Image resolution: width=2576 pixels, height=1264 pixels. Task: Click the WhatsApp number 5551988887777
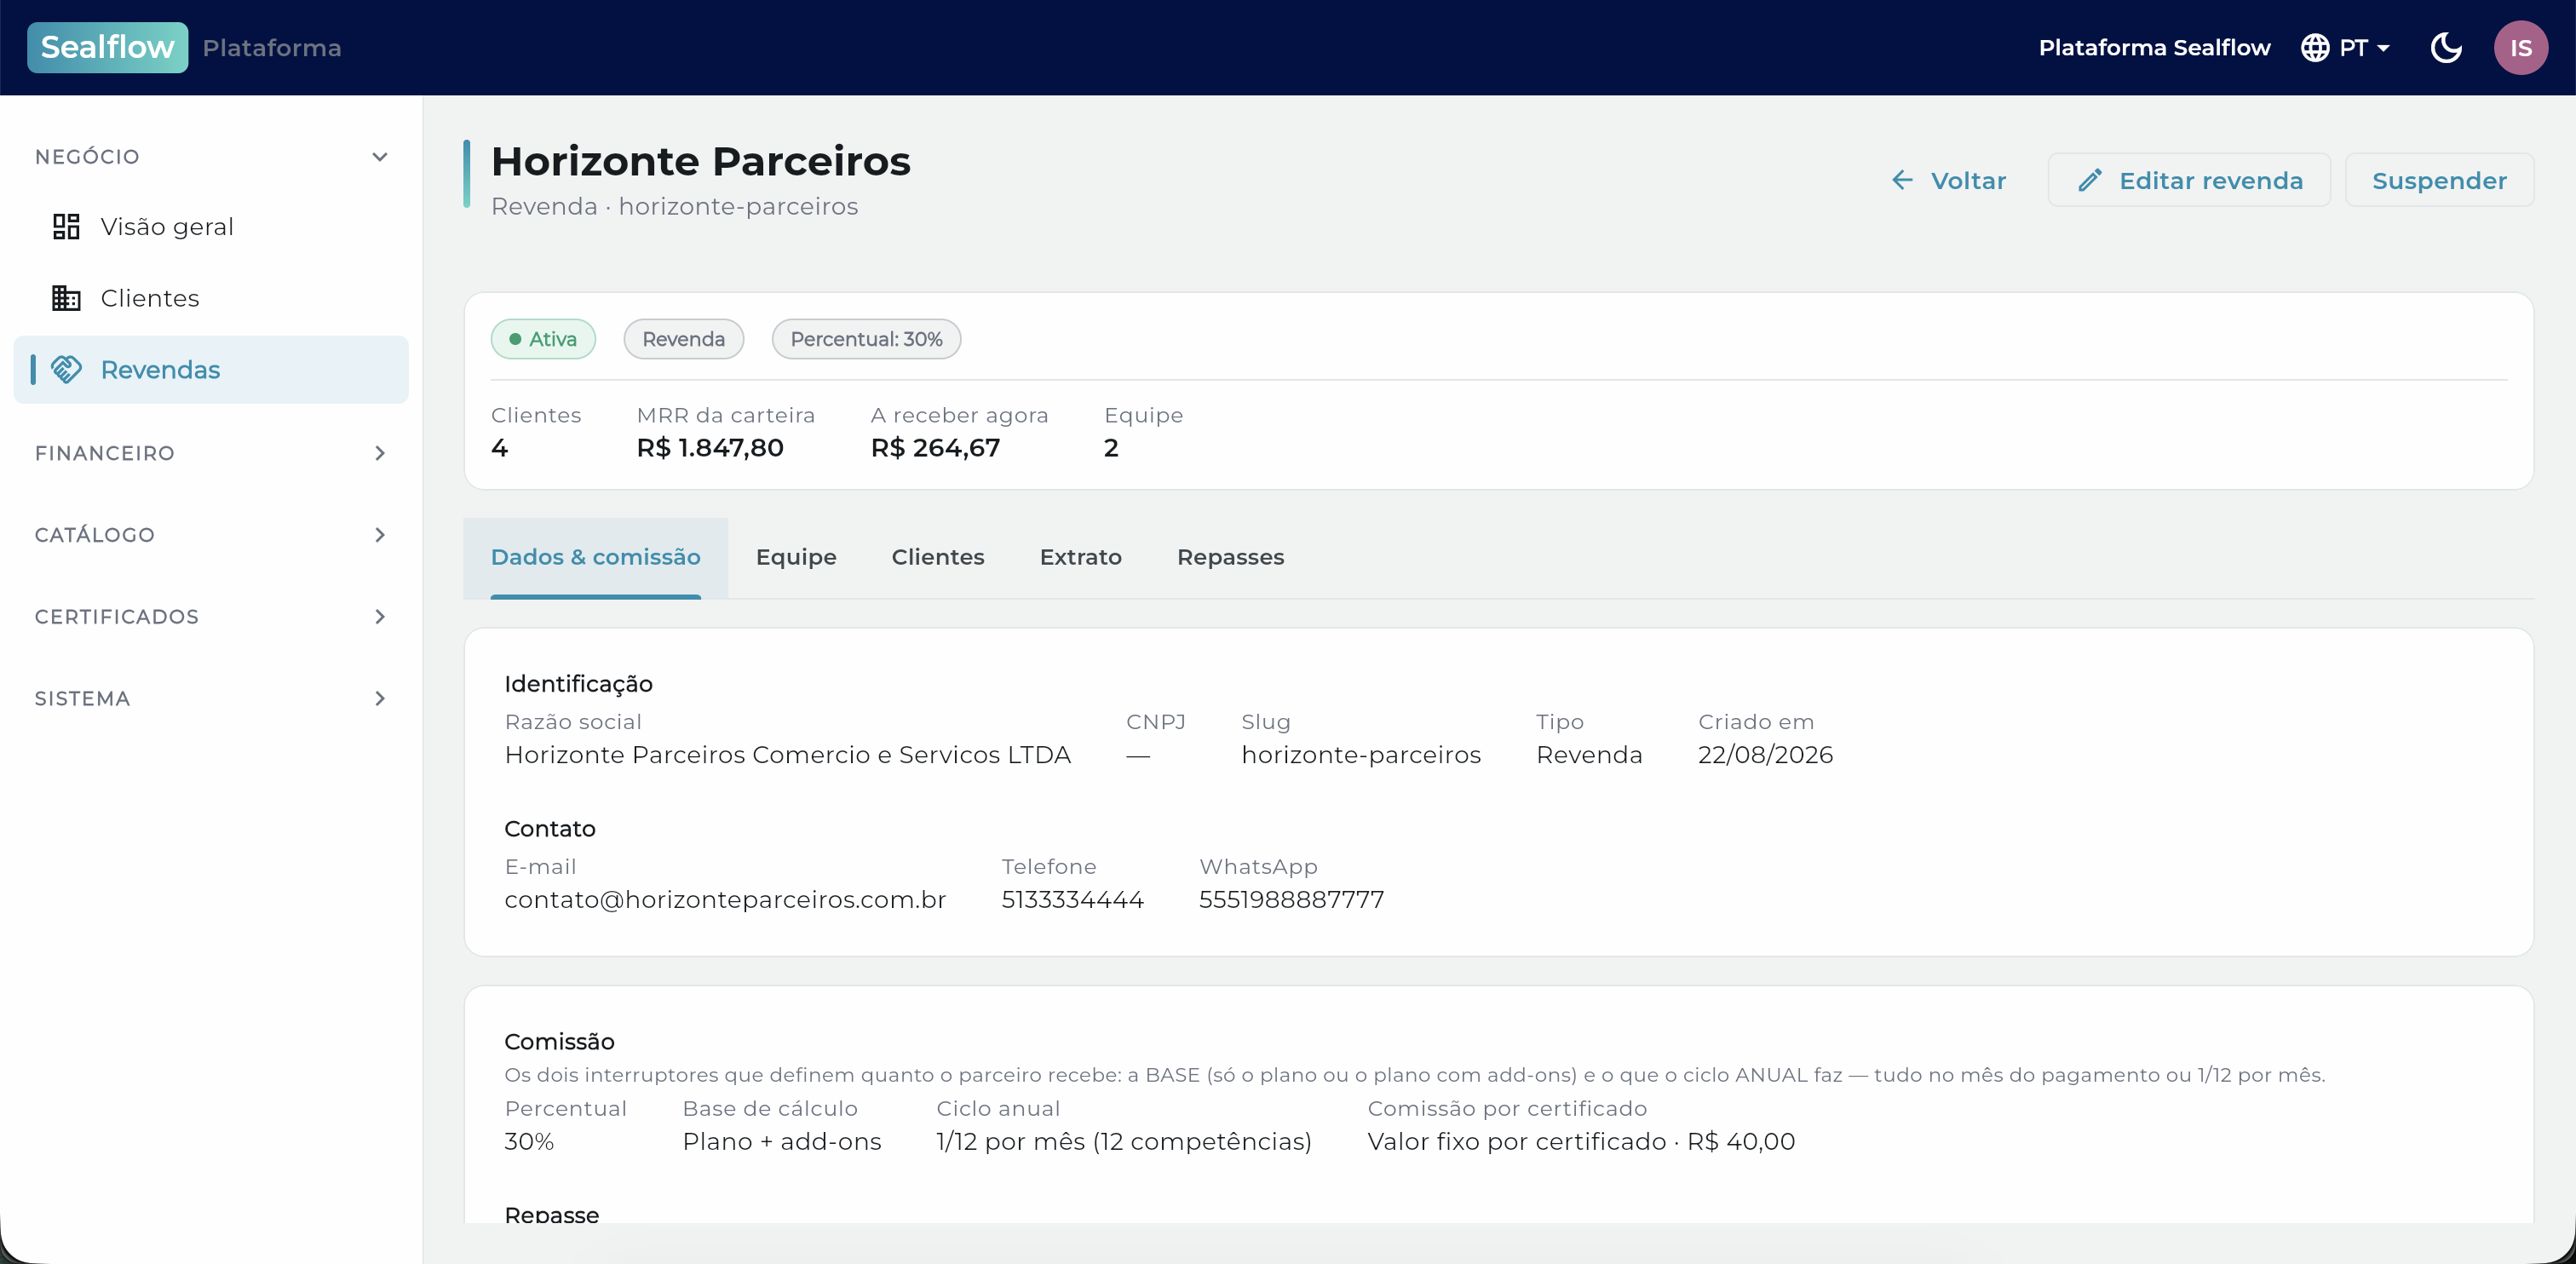(1291, 899)
